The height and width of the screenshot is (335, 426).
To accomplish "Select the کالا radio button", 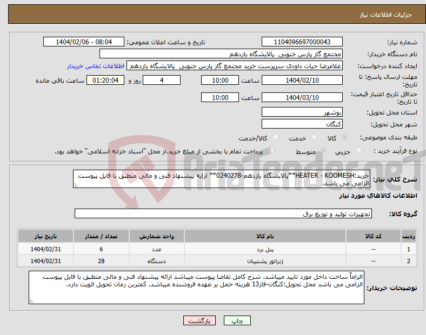I will pos(344,137).
